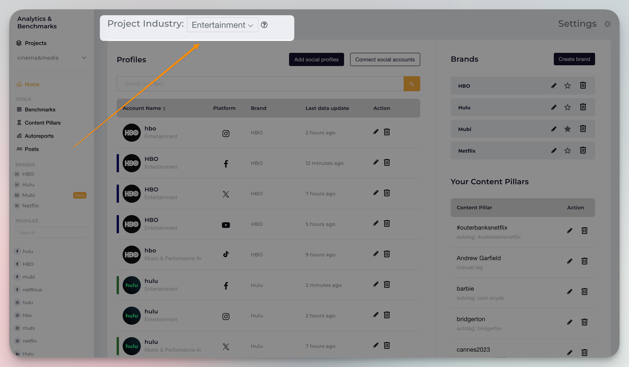Toggle the star for Netflix brand

[x=567, y=151]
